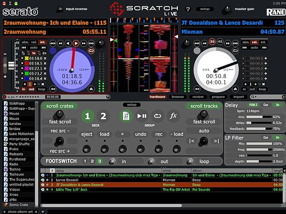Viewport: 286px width, 214px height.
Task: Switch left deck to rel. mode
Action: (34, 42)
